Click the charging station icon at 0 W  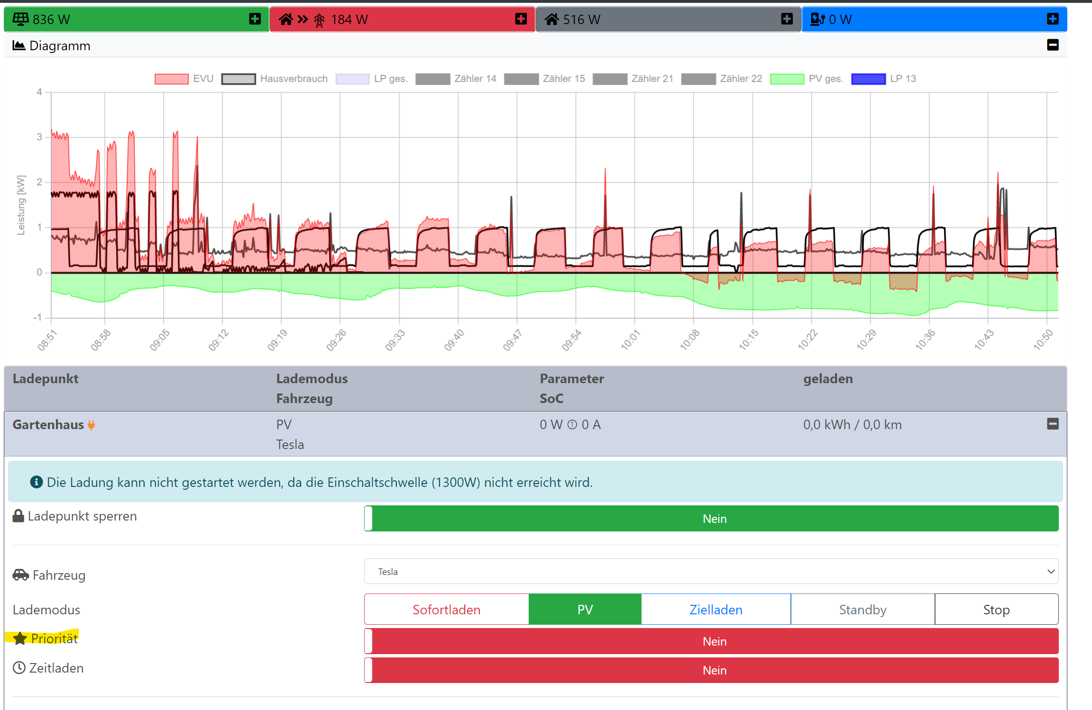tap(817, 19)
